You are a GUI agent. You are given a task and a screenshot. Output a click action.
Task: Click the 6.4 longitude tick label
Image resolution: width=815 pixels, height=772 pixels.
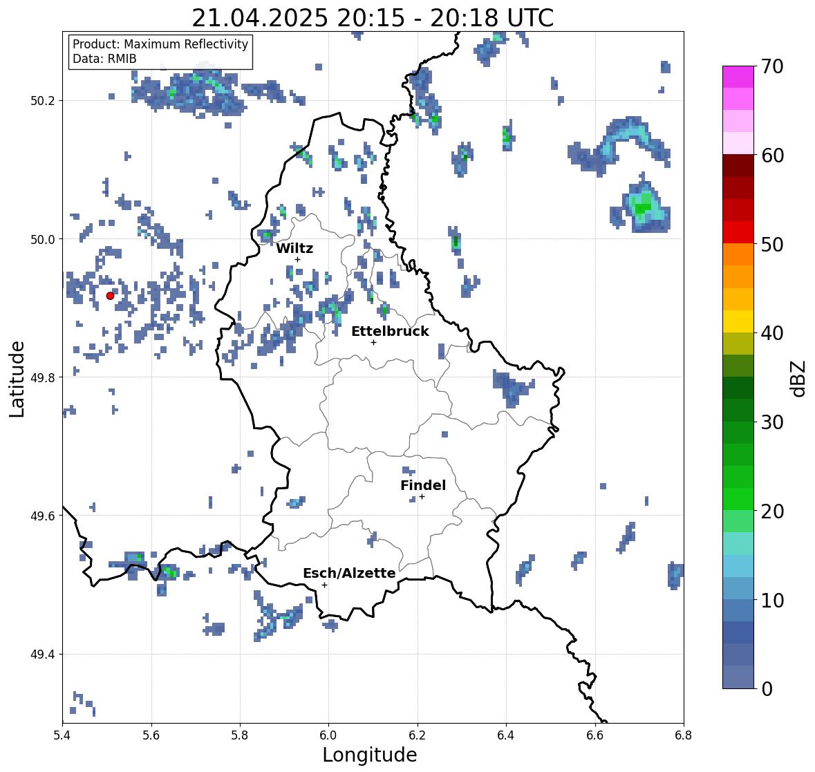pos(506,735)
